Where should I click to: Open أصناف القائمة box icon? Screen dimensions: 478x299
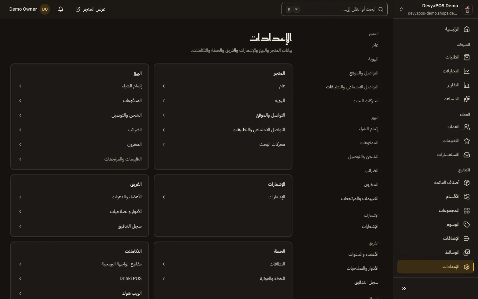(467, 183)
